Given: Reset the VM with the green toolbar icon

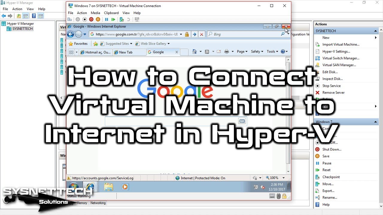Looking at the screenshot, I should pyautogui.click(x=113, y=19).
